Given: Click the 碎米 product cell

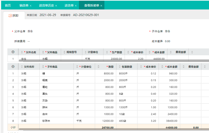Looking at the screenshot, I should [x=45, y=107].
